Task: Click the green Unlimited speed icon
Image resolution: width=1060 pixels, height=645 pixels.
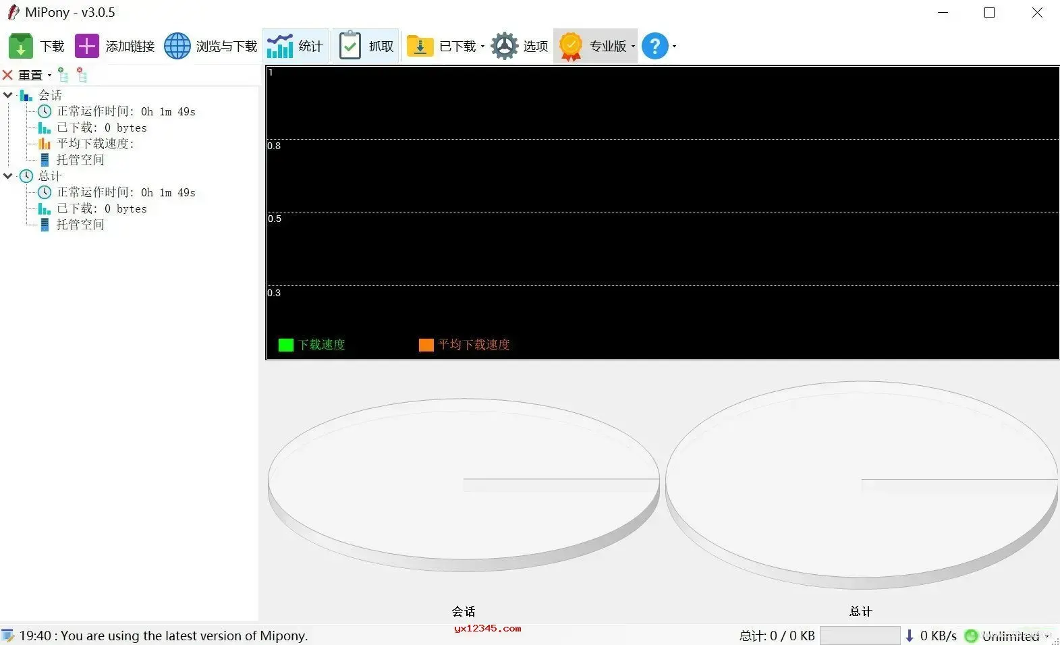Action: coord(971,636)
